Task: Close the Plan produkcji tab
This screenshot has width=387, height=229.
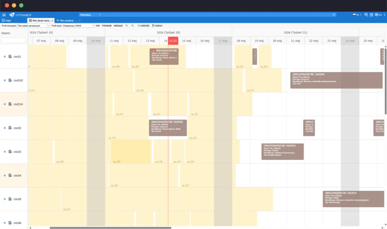Action: click(79, 21)
